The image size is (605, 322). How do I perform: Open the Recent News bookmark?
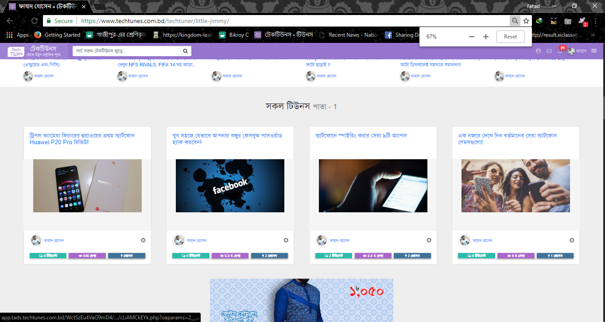tap(349, 35)
